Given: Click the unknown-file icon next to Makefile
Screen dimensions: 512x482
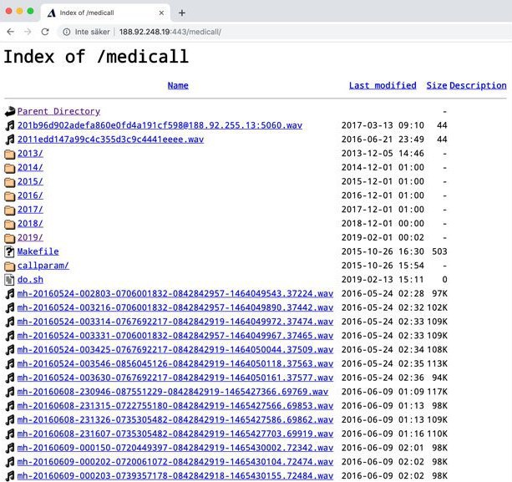Looking at the screenshot, I should (x=10, y=251).
